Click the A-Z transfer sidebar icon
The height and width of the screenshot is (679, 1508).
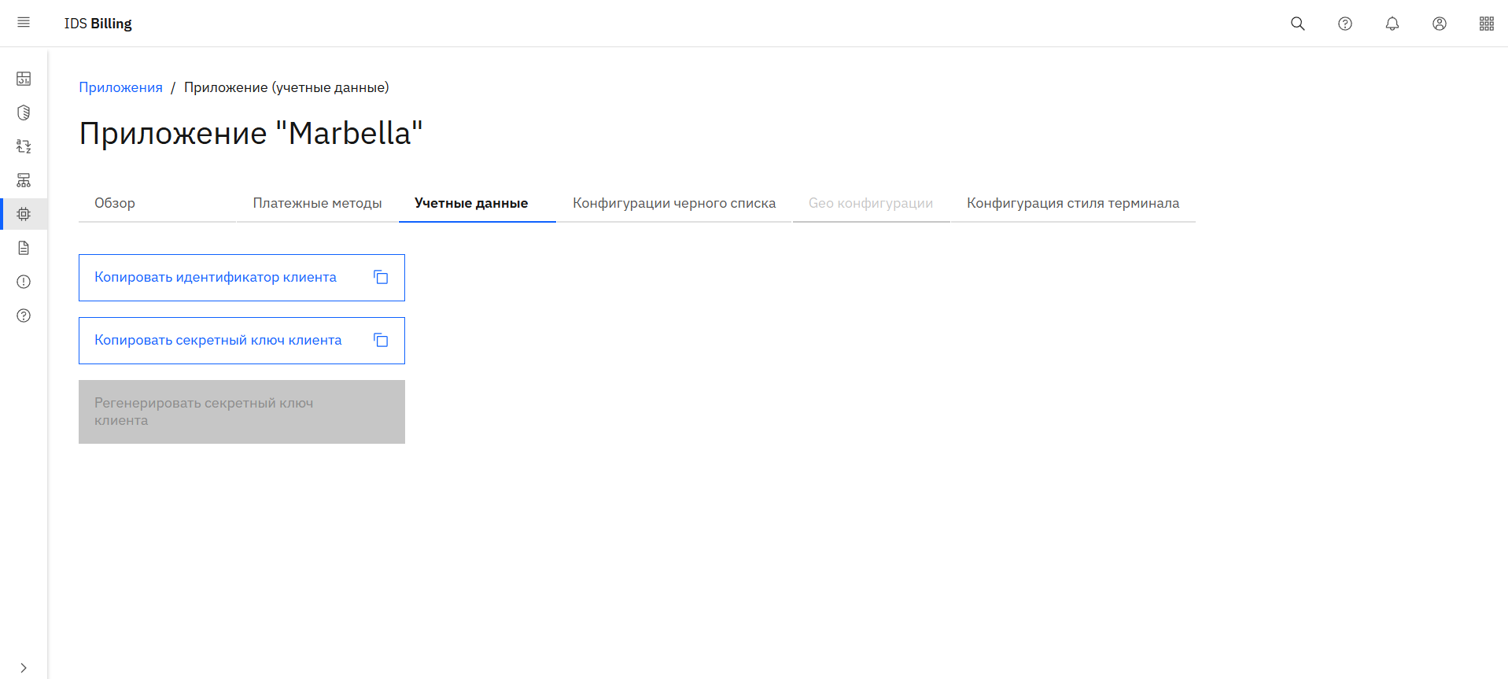point(24,146)
